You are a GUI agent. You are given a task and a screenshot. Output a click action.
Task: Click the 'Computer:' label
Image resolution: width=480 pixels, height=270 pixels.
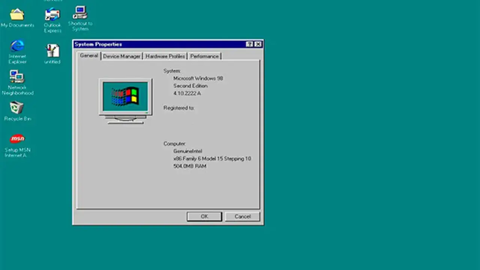174,144
